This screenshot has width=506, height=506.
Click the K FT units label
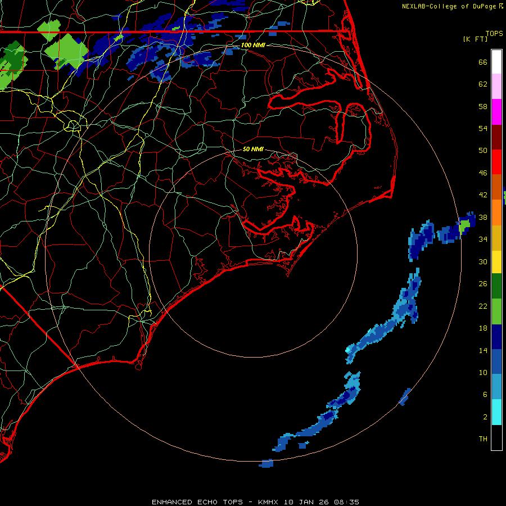(x=475, y=39)
